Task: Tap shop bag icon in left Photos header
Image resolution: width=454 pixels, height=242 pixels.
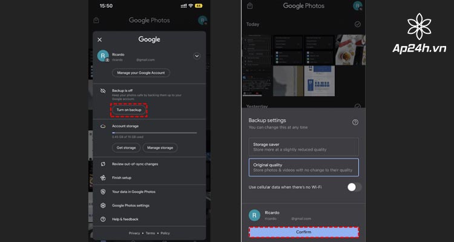Action: [x=96, y=20]
